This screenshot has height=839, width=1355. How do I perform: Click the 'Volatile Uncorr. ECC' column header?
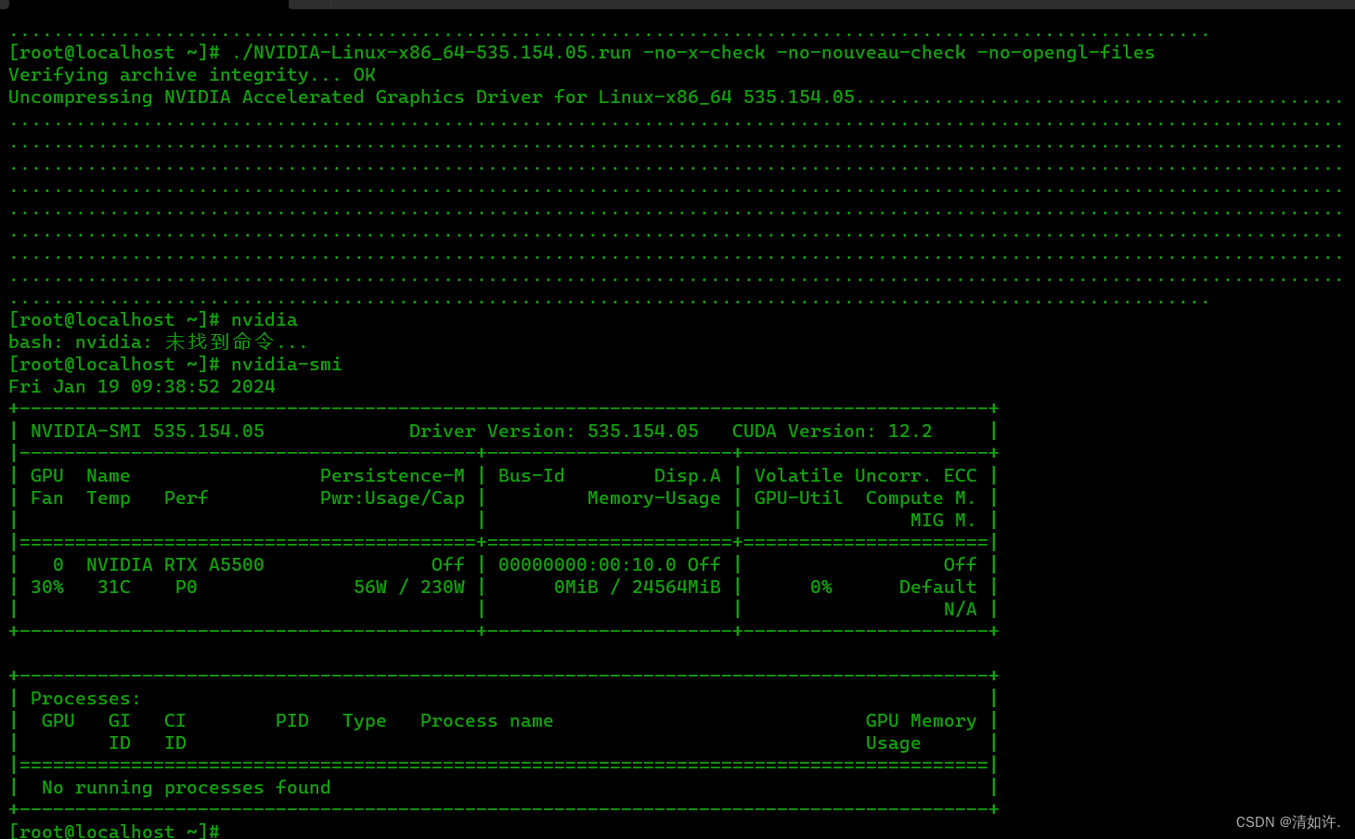[866, 476]
